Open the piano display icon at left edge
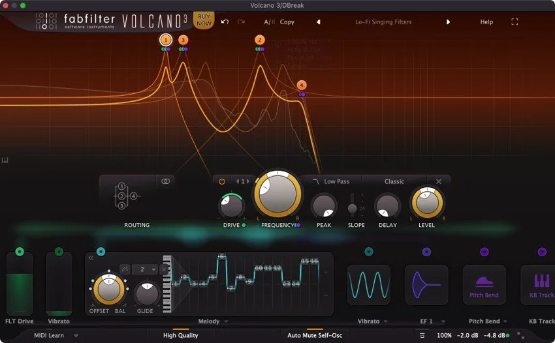Viewport: 555px width, 343px height. pos(5,160)
